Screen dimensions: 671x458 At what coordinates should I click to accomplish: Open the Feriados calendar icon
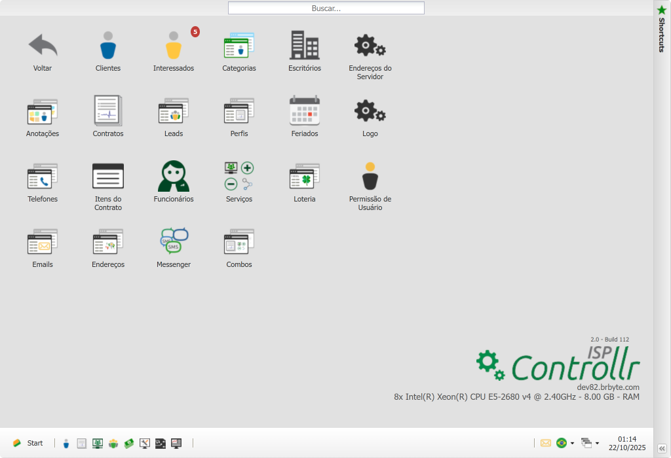305,112
